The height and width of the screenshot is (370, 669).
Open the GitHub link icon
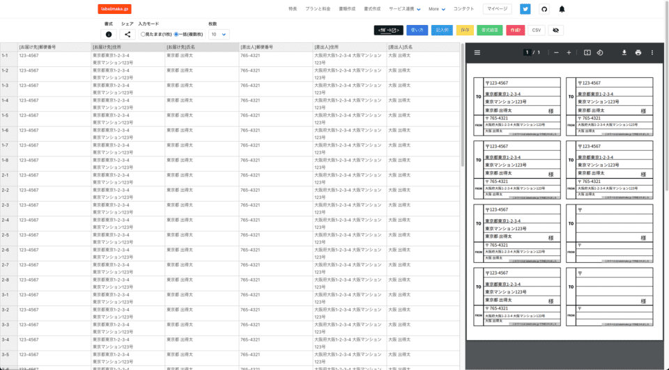544,9
